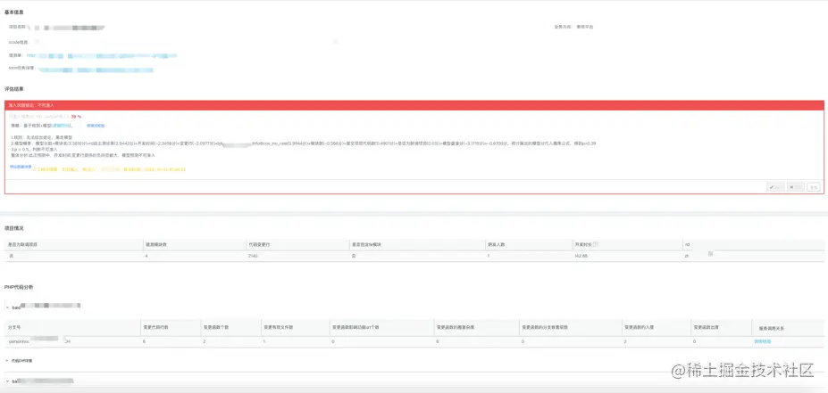Click the rightmost button beside the X button
The height and width of the screenshot is (393, 828).
(814, 187)
